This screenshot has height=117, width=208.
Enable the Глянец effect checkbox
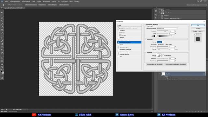click(118, 45)
